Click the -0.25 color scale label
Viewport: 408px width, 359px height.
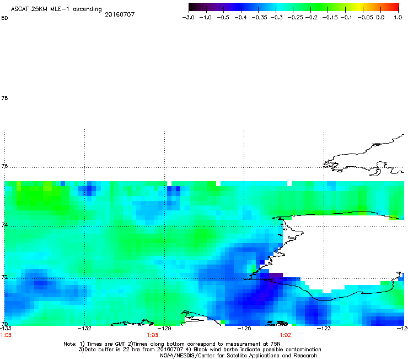click(x=295, y=18)
